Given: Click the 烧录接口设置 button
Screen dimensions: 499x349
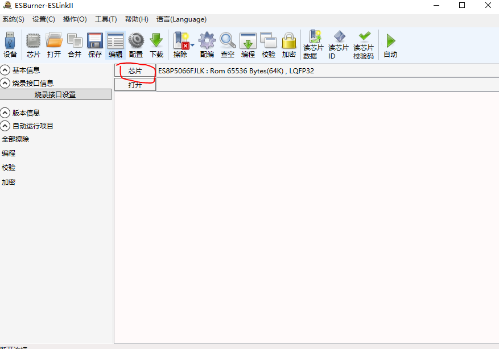Looking at the screenshot, I should (55, 95).
